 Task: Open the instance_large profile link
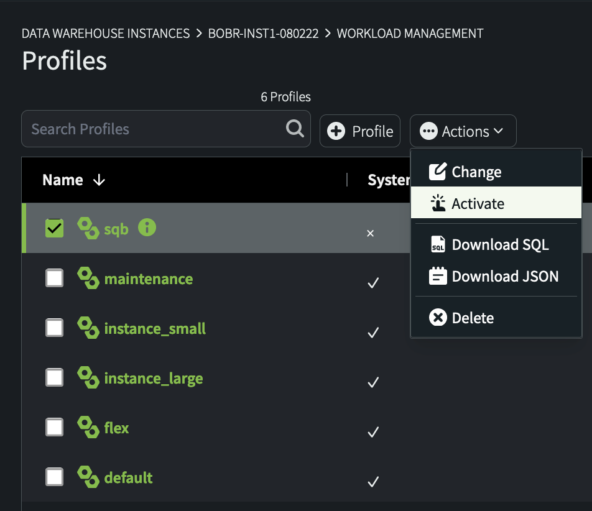pos(153,378)
